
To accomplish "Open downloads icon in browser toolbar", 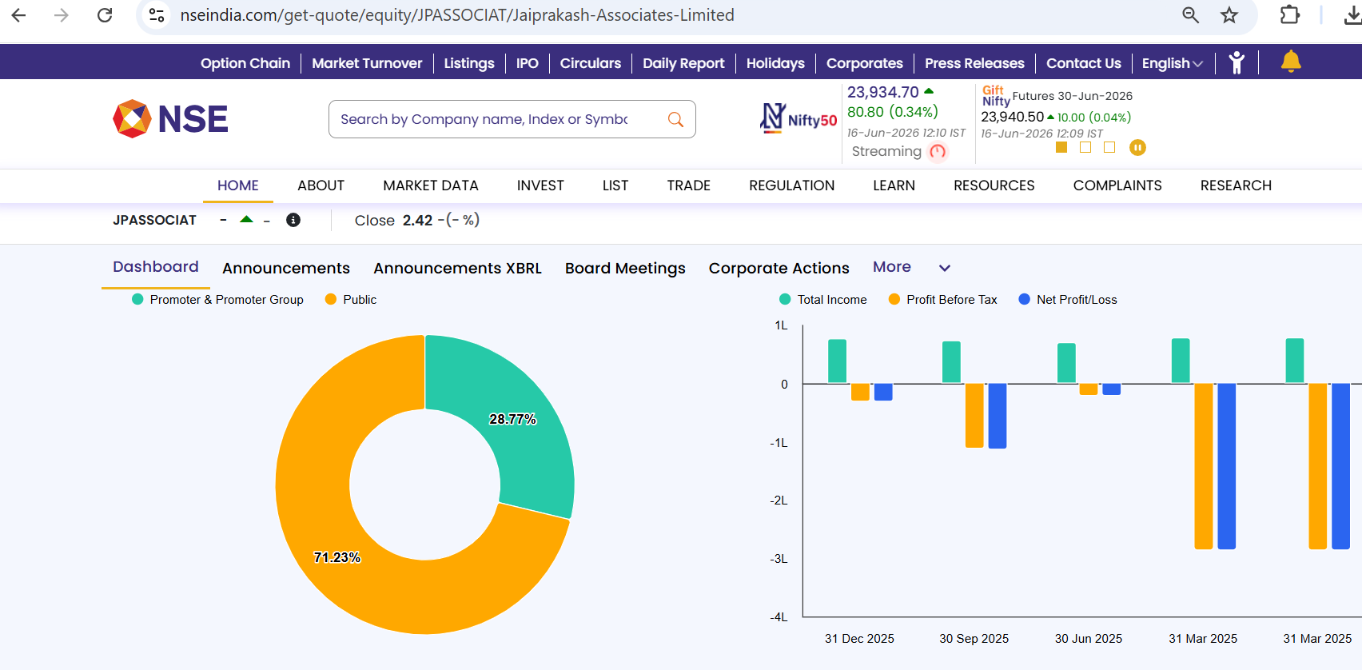I will pyautogui.click(x=1352, y=15).
